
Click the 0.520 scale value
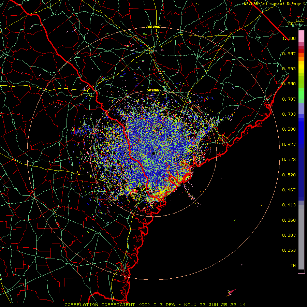(289, 175)
